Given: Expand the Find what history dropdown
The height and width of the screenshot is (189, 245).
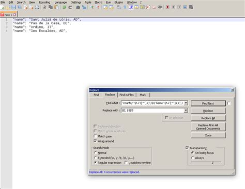Looking at the screenshot, I should [186, 103].
